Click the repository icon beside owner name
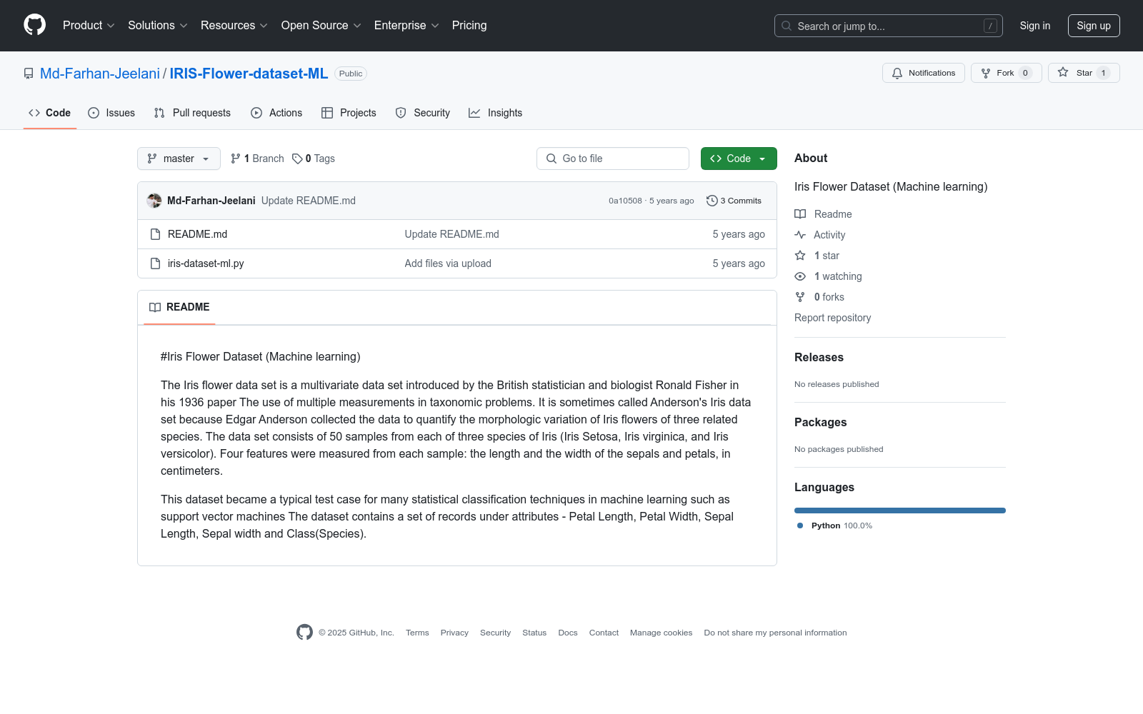The width and height of the screenshot is (1143, 714). (29, 74)
